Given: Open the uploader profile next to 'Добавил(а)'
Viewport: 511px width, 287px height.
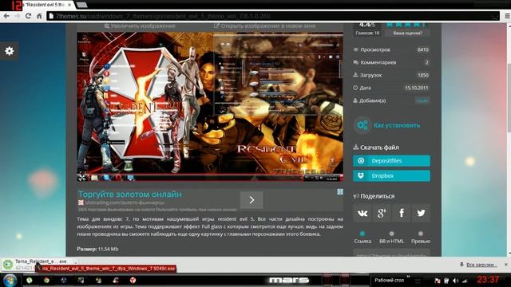Looking at the screenshot, I should [422, 100].
